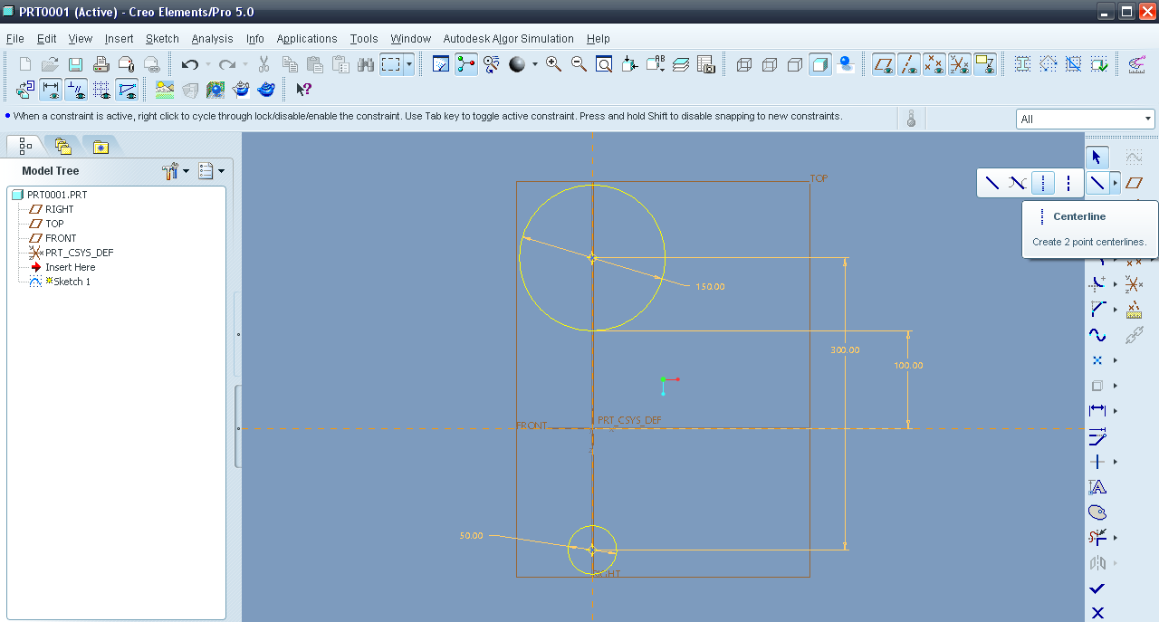Select the Centerline tool in the flyout

pos(1043,183)
